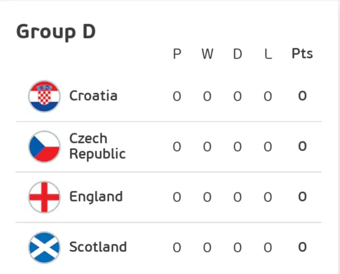The width and height of the screenshot is (340, 274).
Task: Click Scotland's points value
Action: point(302,247)
